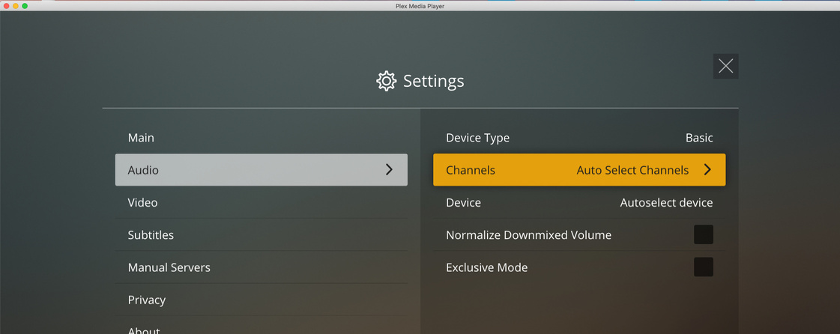The image size is (840, 334).
Task: Click the chevron arrow on the Channels row
Action: pyautogui.click(x=707, y=170)
